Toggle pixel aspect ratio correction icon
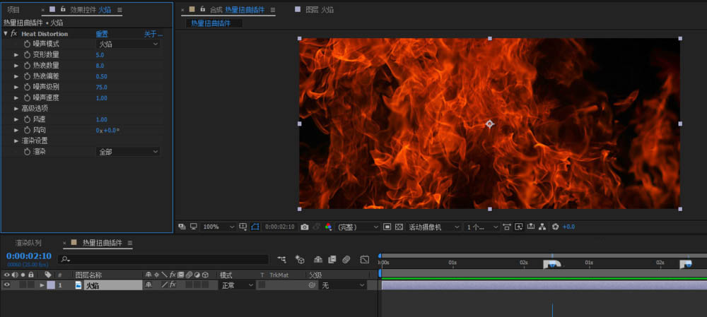Image resolution: width=707 pixels, height=317 pixels. 507,227
